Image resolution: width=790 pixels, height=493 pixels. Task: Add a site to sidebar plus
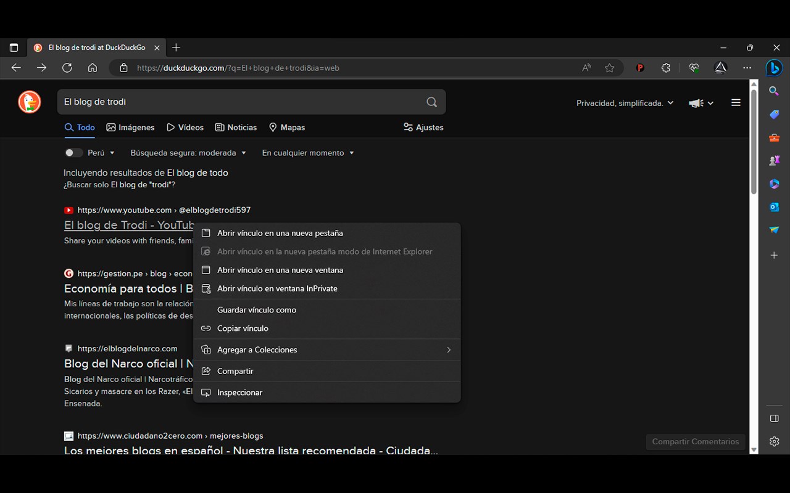tap(774, 255)
